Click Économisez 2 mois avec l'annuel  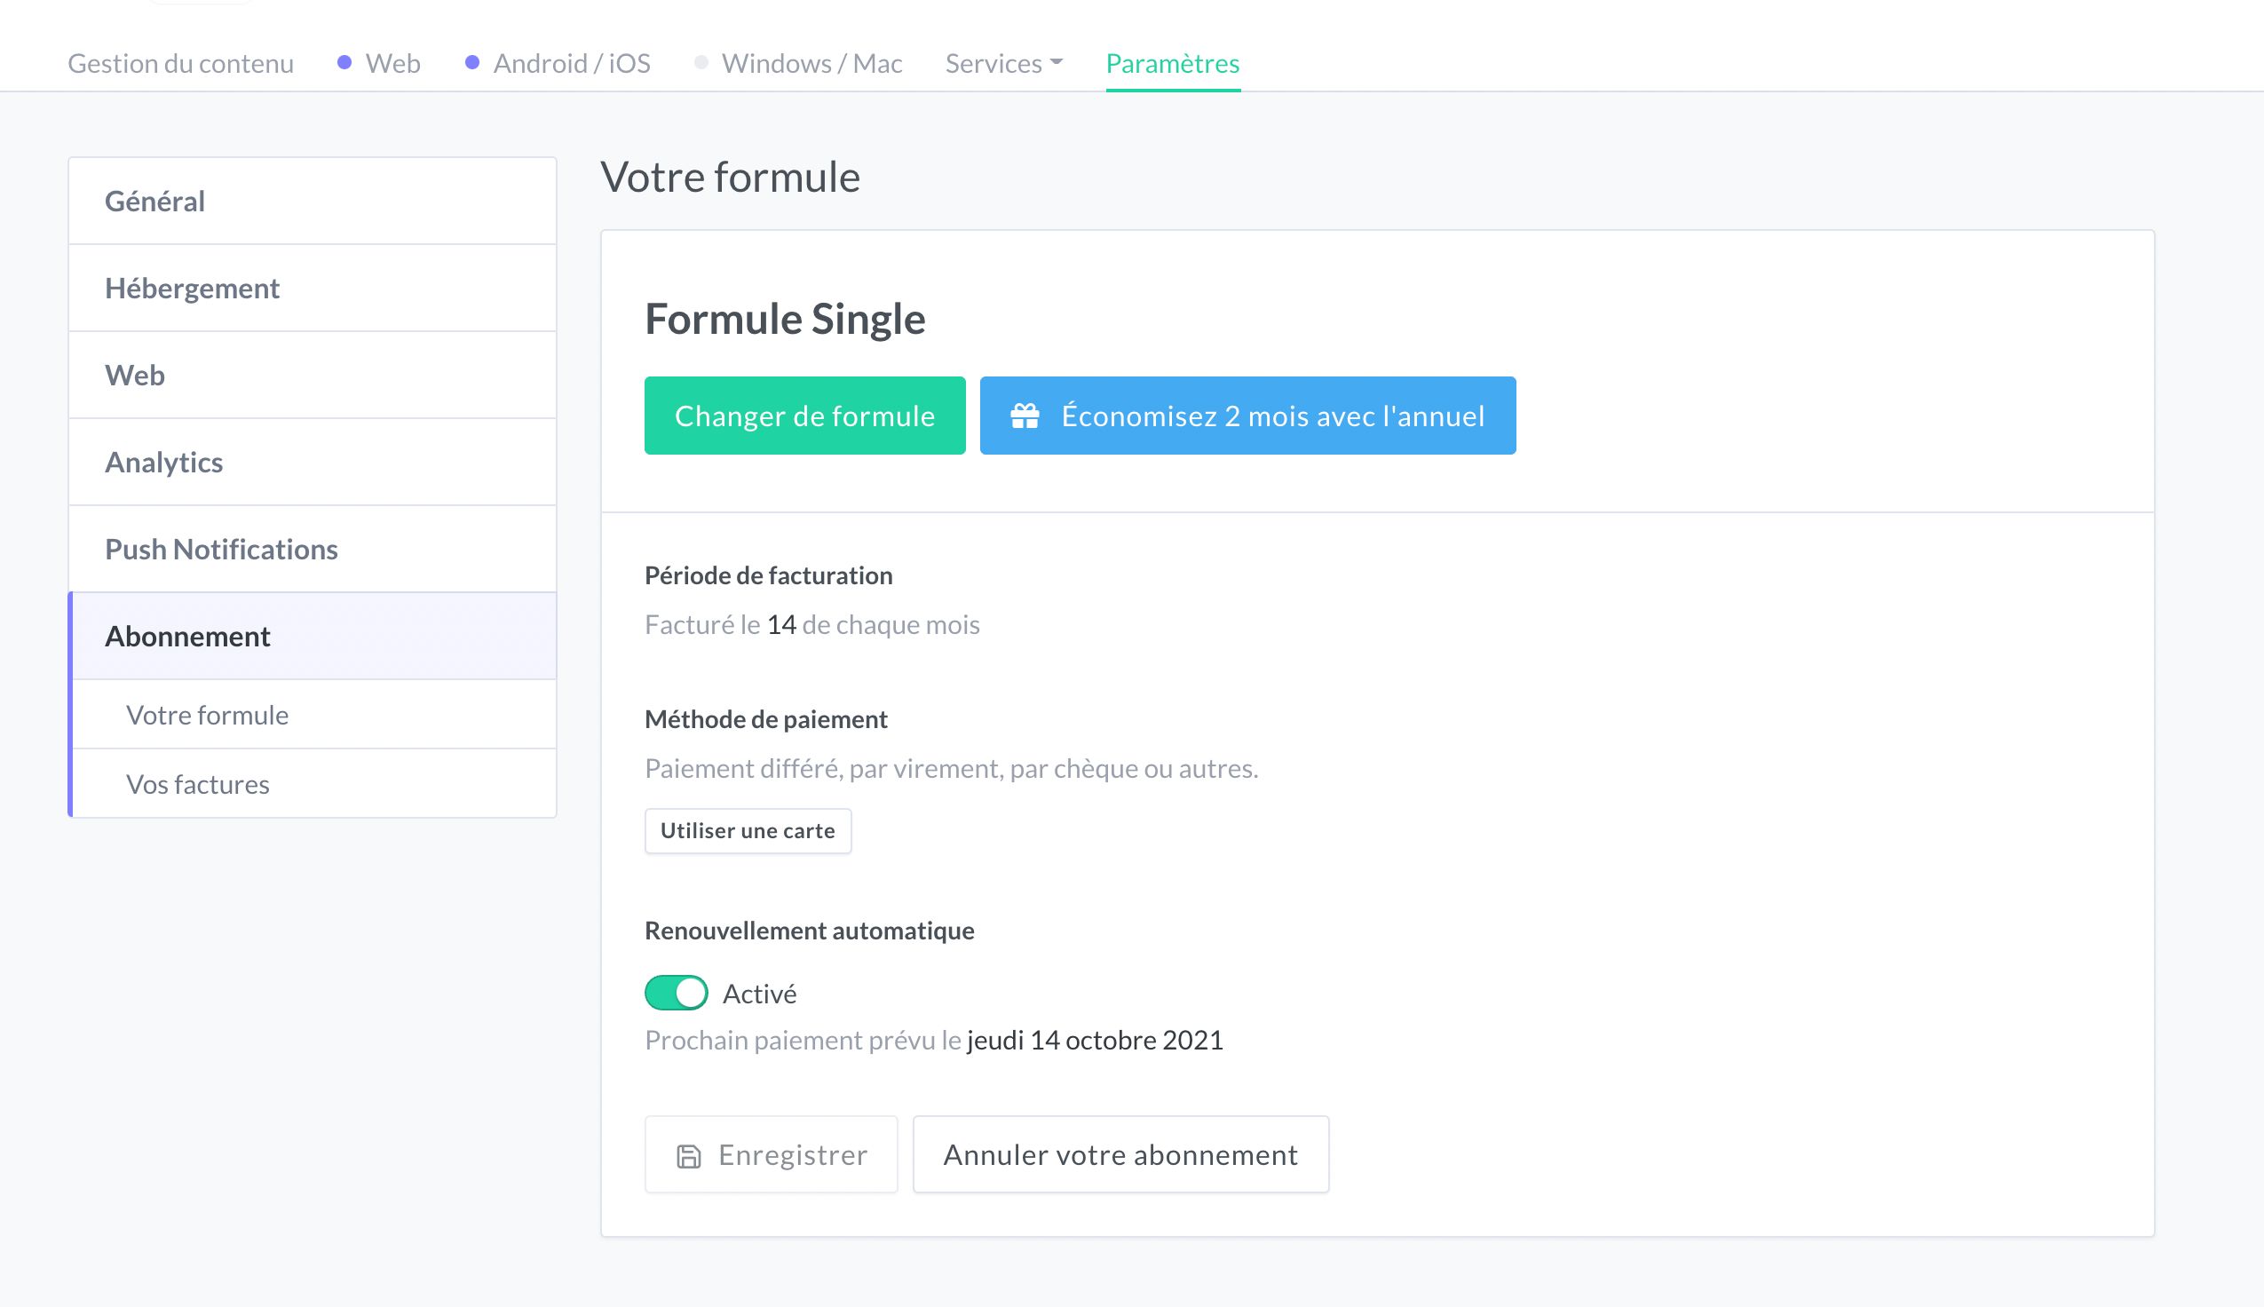pyautogui.click(x=1247, y=415)
